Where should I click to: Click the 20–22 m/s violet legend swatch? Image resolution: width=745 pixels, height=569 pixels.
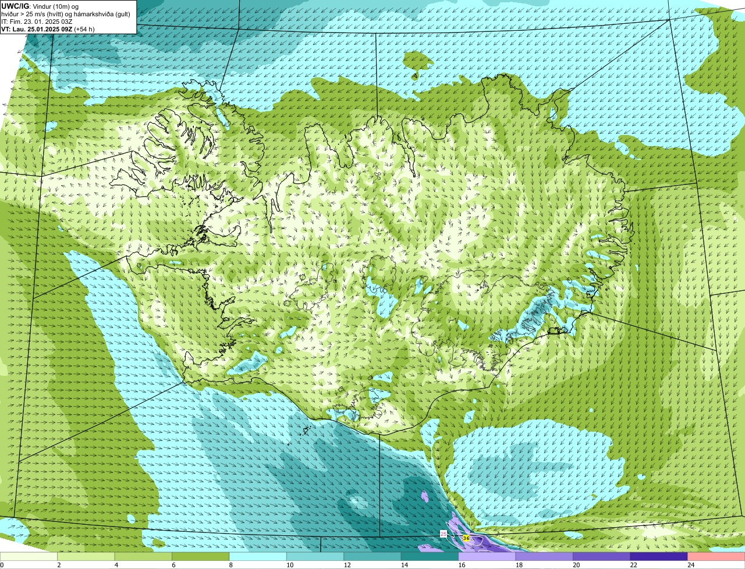602,557
